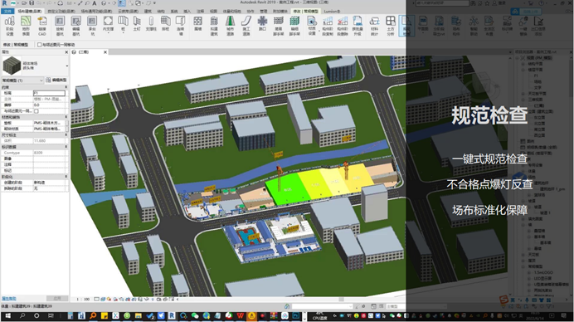Select the 链接 CAD link tool
The height and width of the screenshot is (322, 574).
[42, 26]
